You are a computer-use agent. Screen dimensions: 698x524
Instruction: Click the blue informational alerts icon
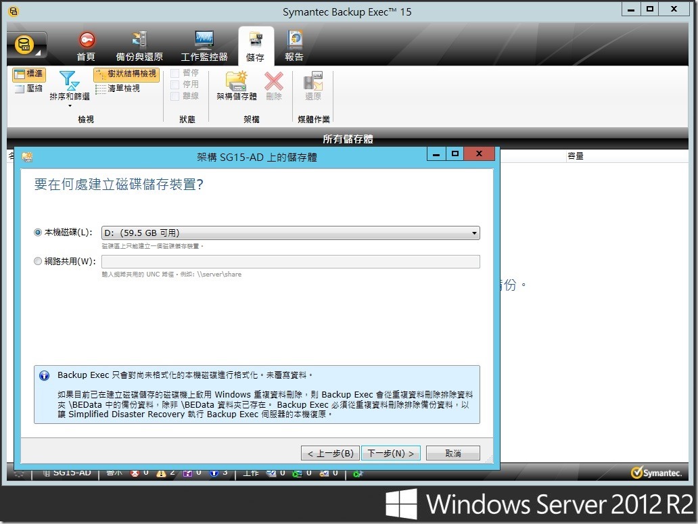(214, 473)
